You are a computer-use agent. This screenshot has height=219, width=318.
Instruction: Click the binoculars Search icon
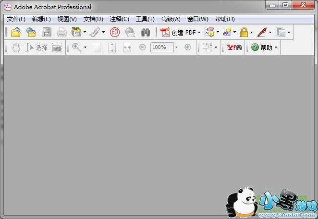(x=146, y=32)
